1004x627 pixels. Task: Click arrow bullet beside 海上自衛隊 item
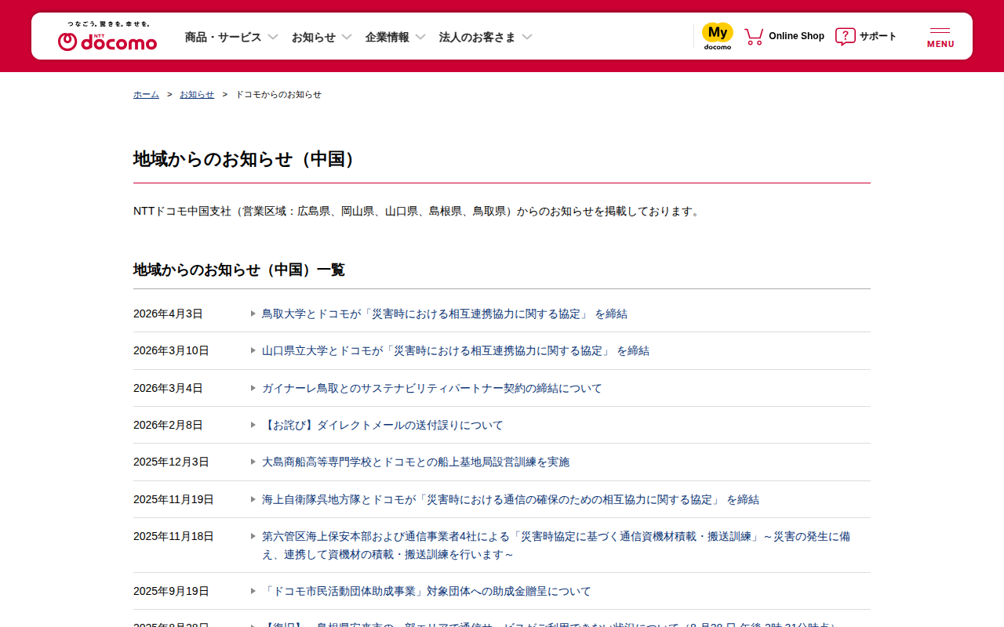[253, 499]
